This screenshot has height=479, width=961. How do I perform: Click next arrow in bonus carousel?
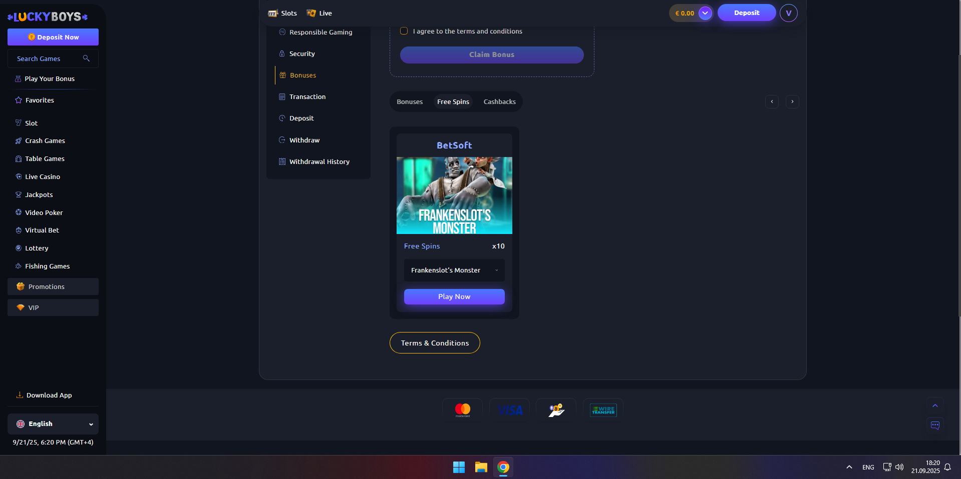[x=792, y=102]
